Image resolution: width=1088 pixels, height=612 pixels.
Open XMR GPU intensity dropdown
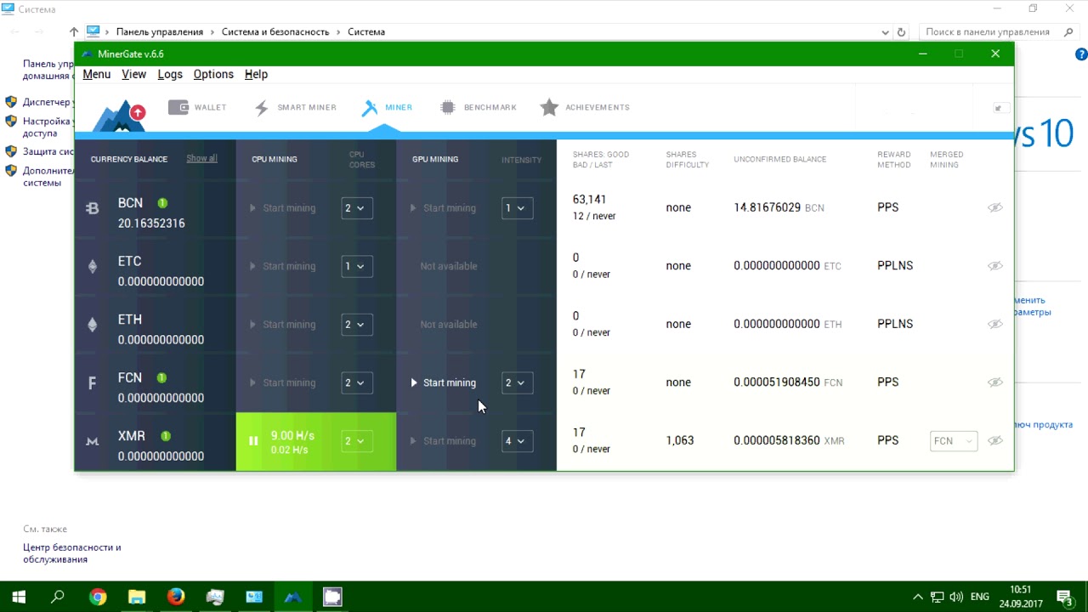coord(517,441)
